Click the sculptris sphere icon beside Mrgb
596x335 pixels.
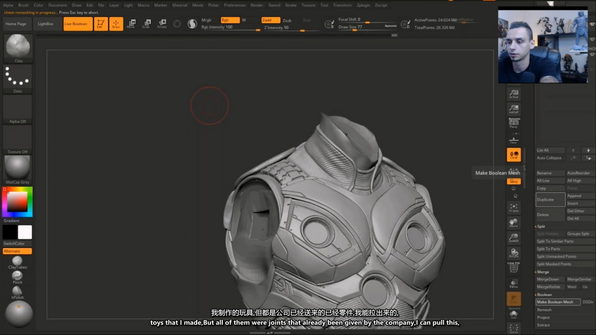193,24
